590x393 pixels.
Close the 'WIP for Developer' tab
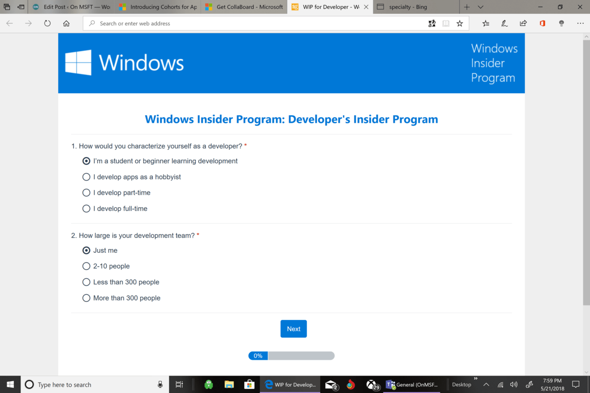coord(366,7)
